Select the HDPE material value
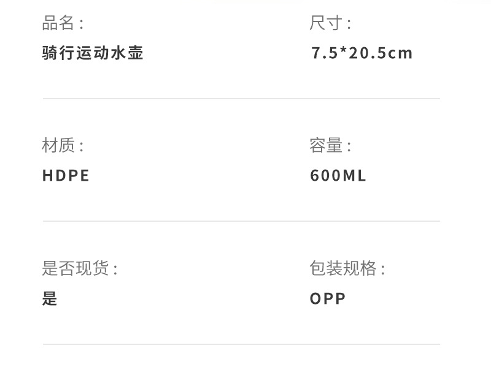Image resolution: width=491 pixels, height=378 pixels. (66, 176)
